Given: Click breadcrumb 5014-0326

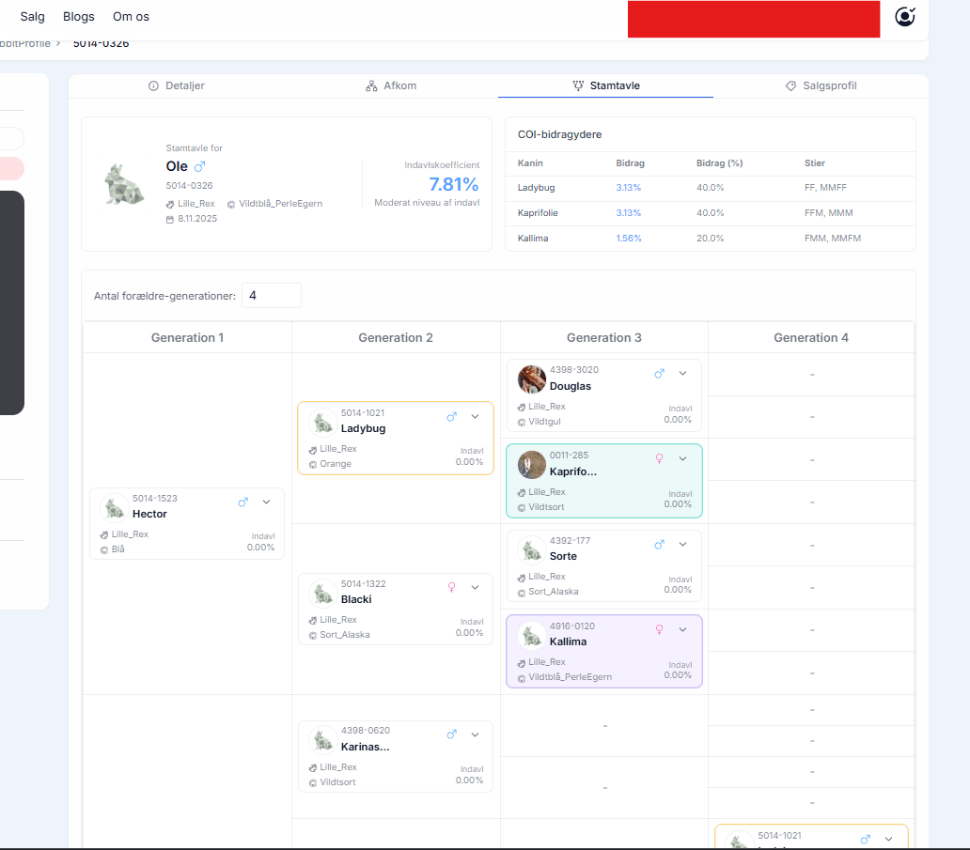Looking at the screenshot, I should click(x=101, y=44).
